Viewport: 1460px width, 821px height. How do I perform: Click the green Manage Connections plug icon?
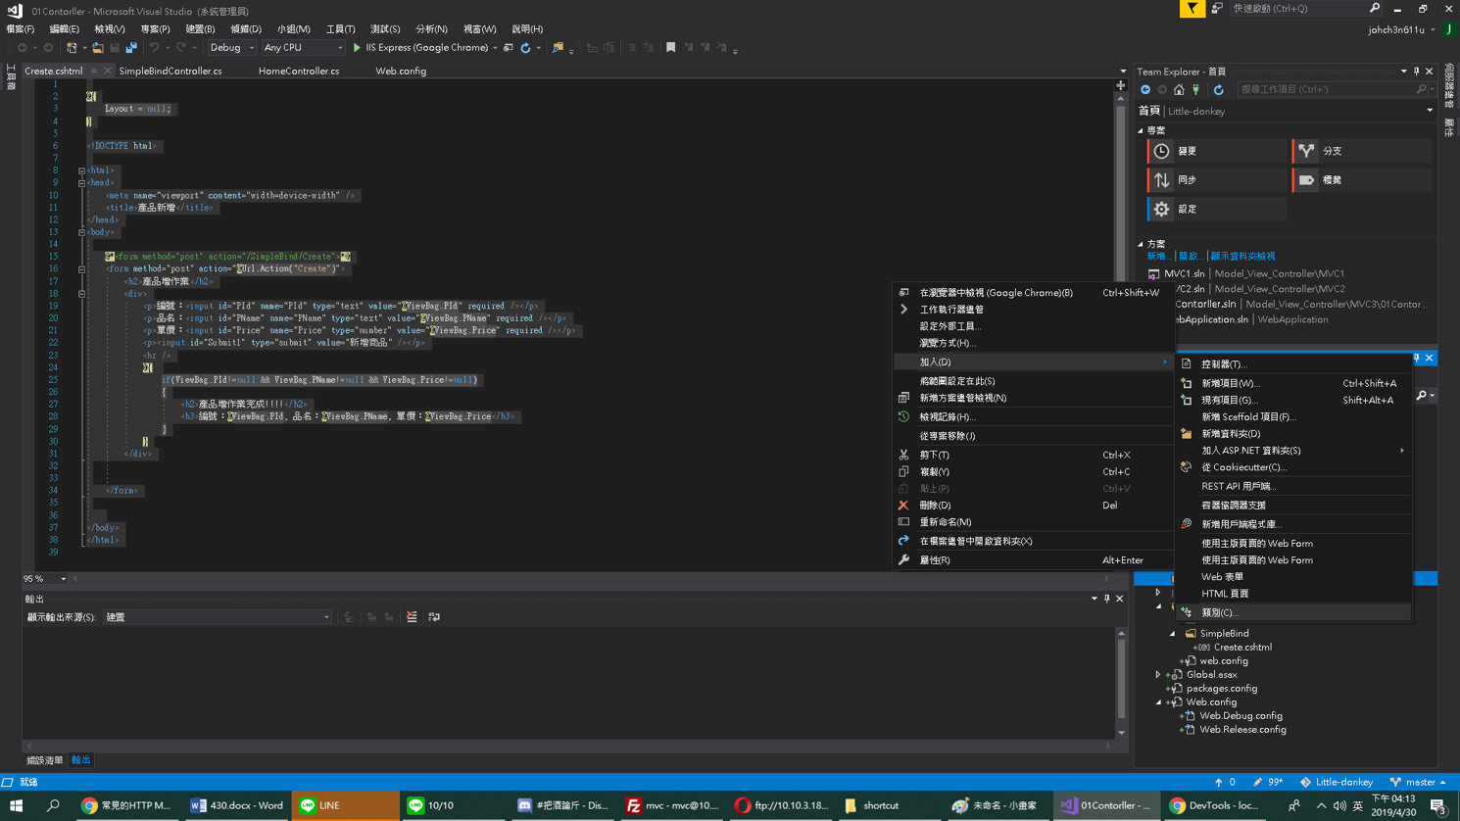pyautogui.click(x=1195, y=89)
